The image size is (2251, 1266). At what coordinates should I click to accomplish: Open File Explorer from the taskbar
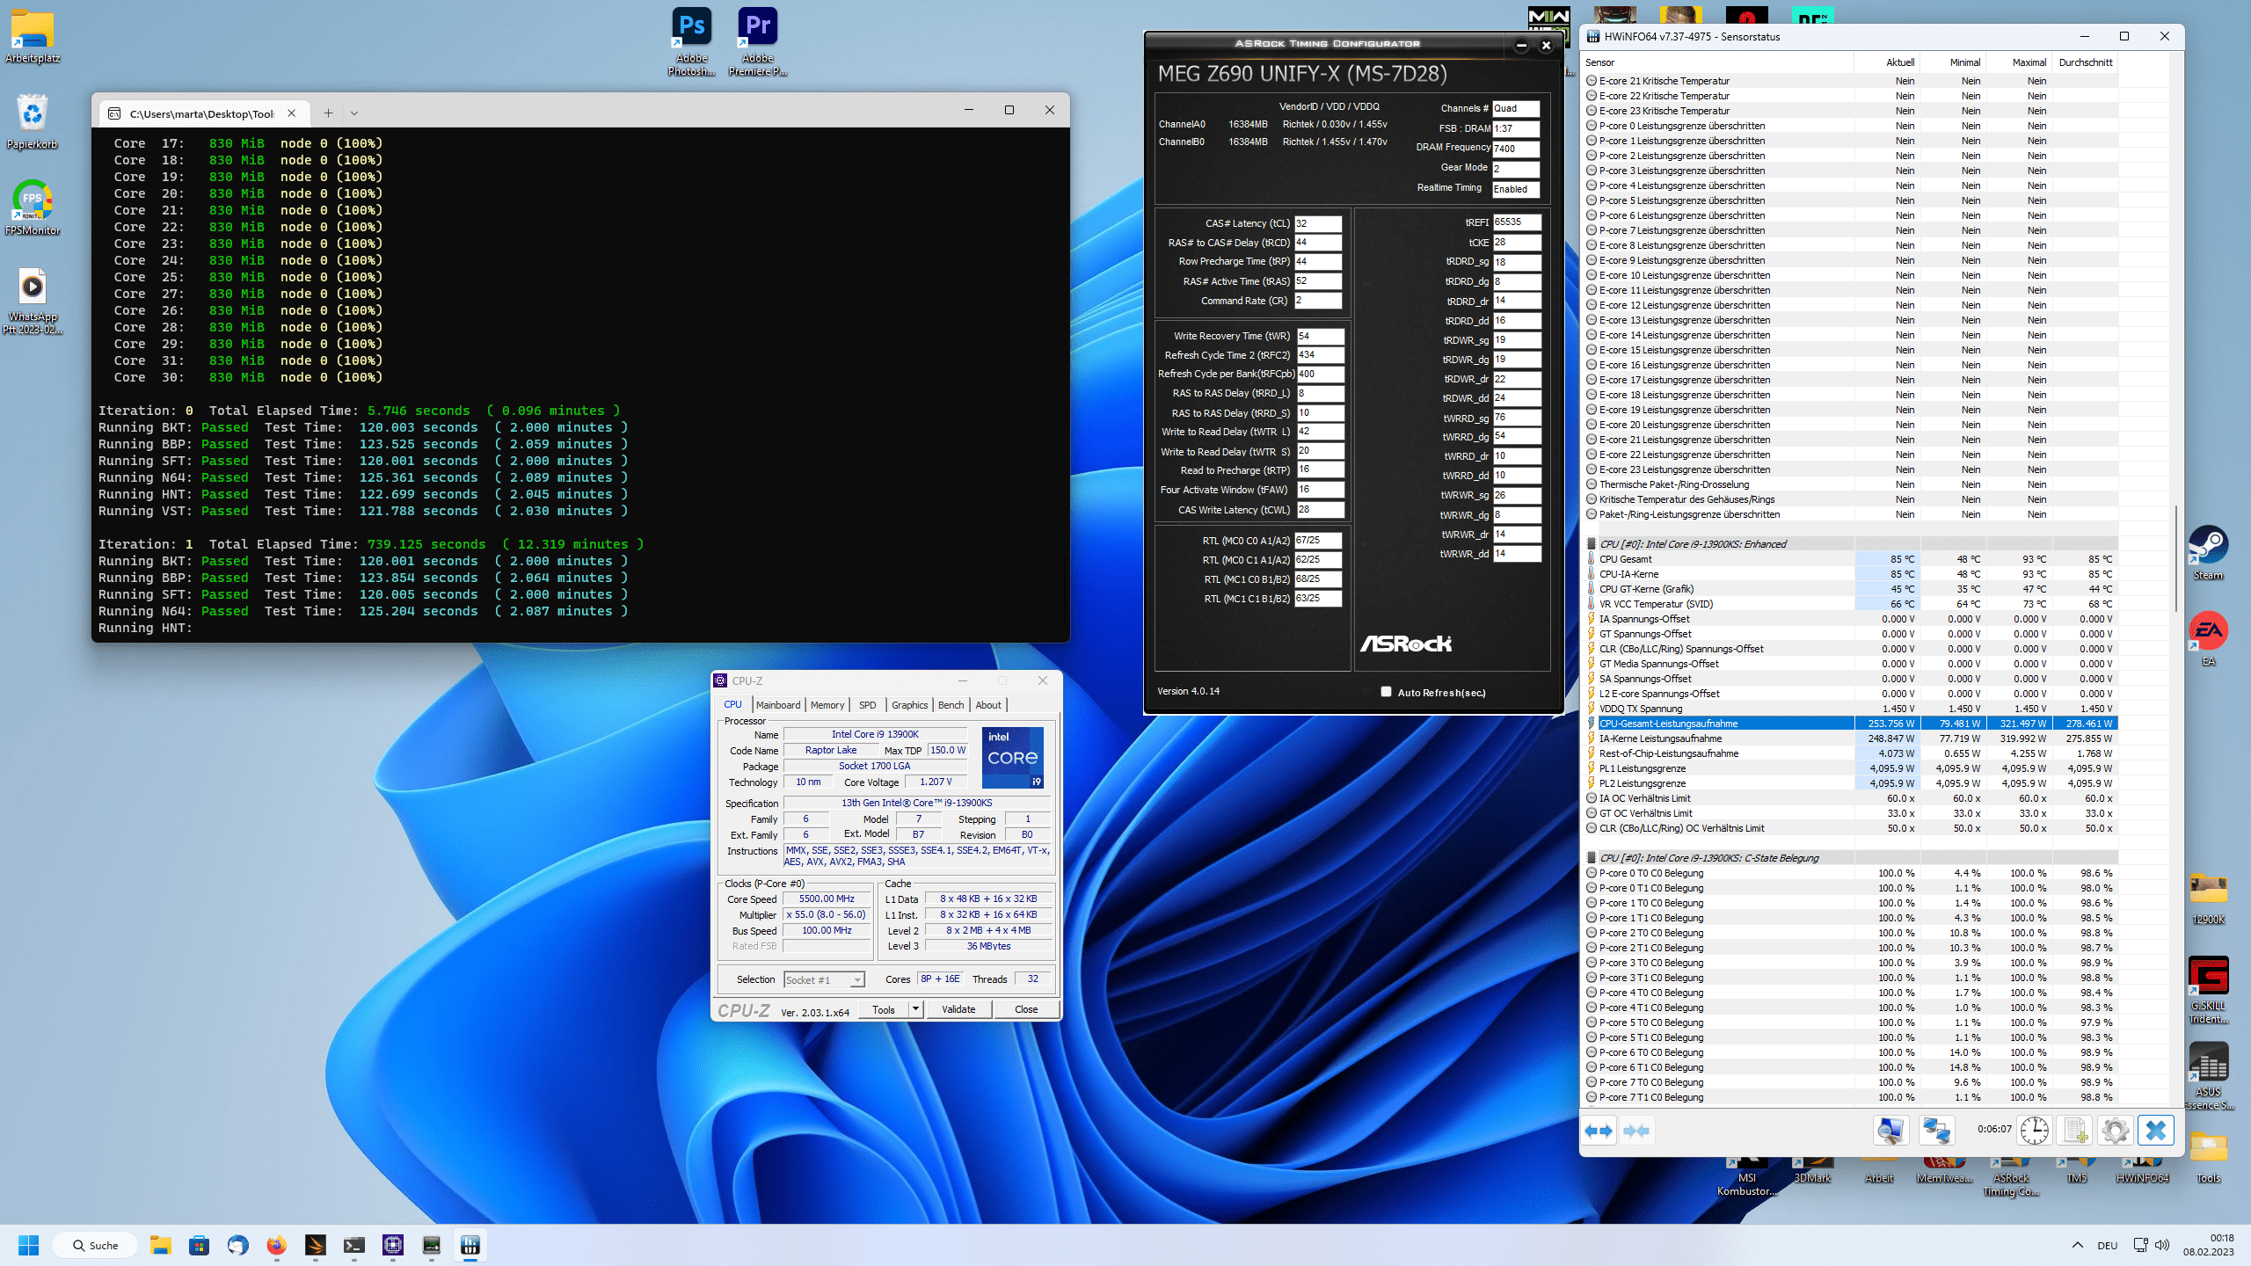pos(160,1245)
